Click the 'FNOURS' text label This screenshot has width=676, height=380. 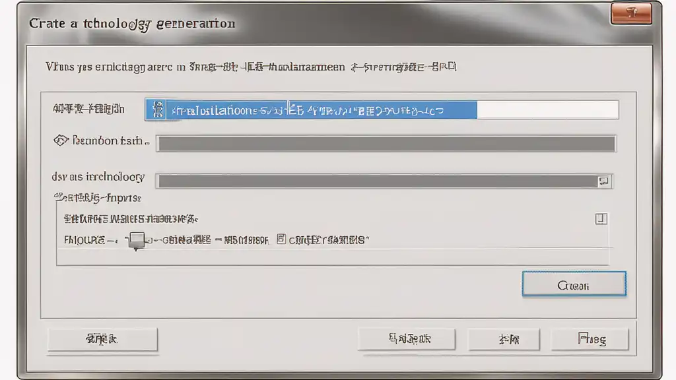coord(84,240)
